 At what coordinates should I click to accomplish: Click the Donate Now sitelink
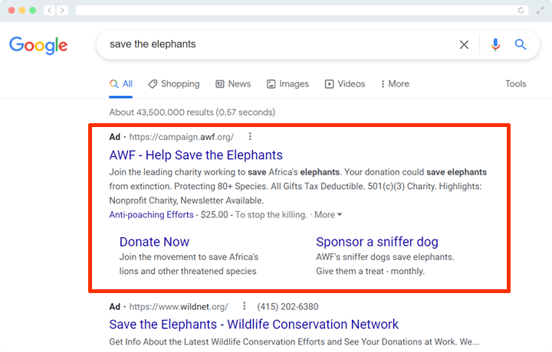154,242
